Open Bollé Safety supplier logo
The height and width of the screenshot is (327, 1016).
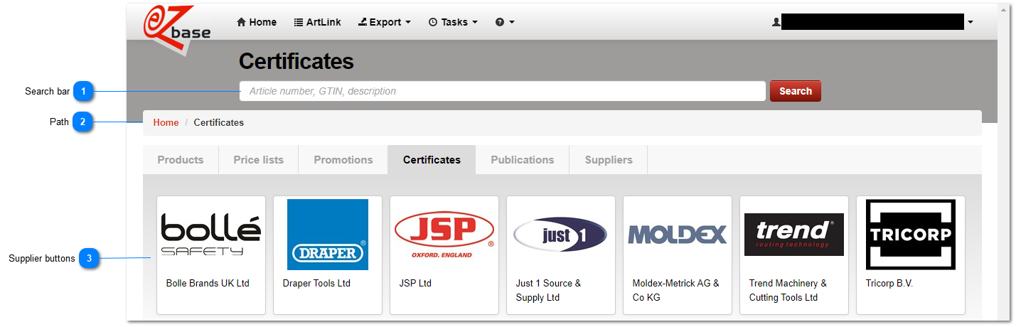click(211, 235)
